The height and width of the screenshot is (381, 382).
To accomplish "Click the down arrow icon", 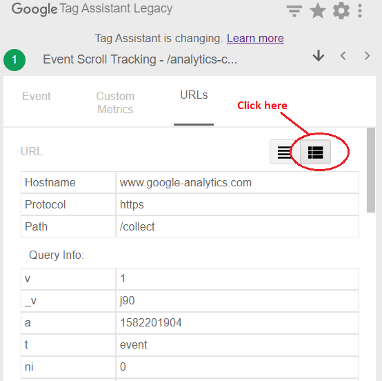I will 319,56.
